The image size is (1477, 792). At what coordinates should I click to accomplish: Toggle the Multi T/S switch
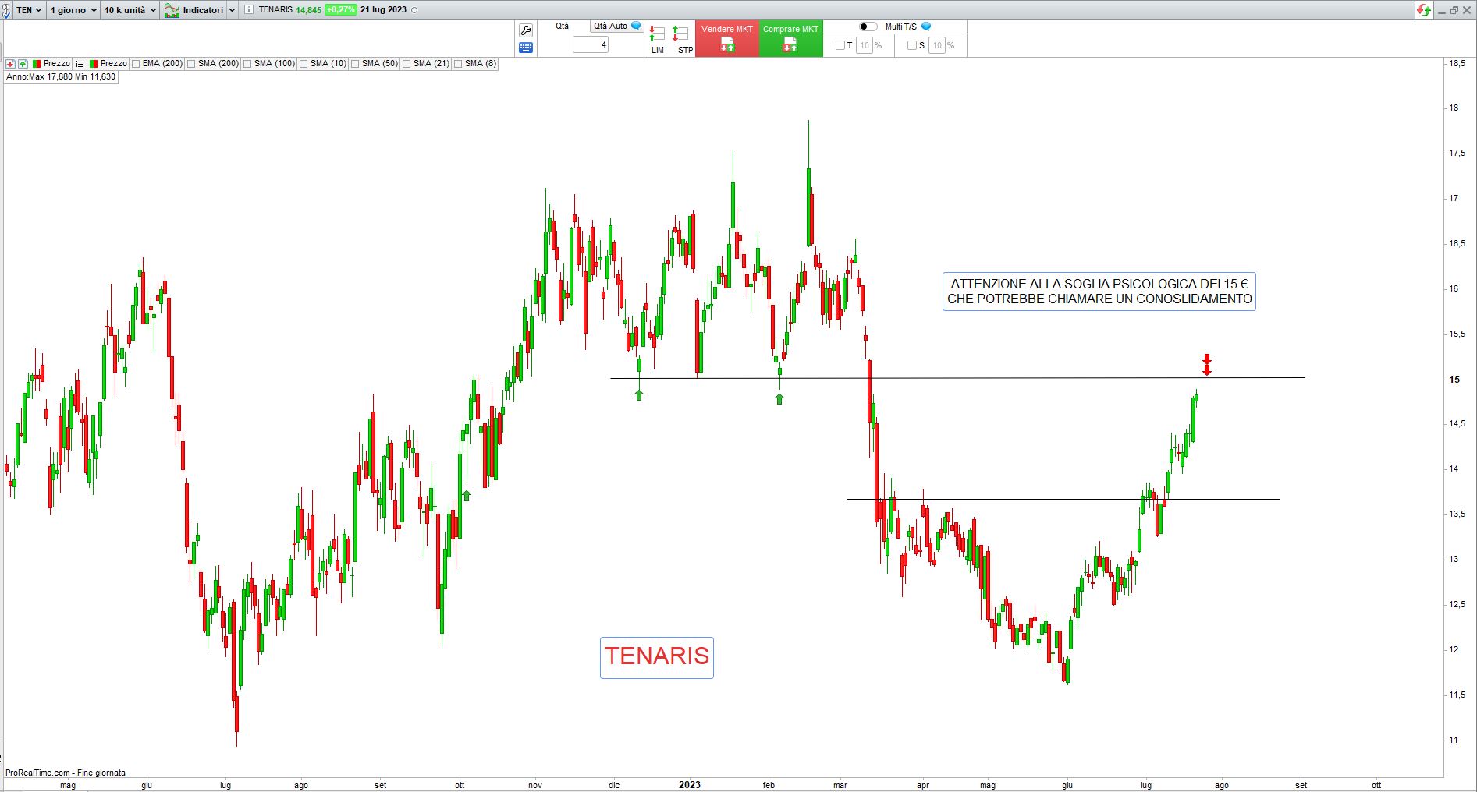pos(868,27)
